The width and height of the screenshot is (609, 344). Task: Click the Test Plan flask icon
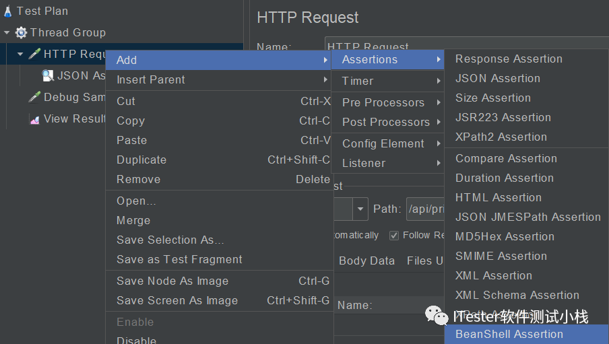point(8,11)
